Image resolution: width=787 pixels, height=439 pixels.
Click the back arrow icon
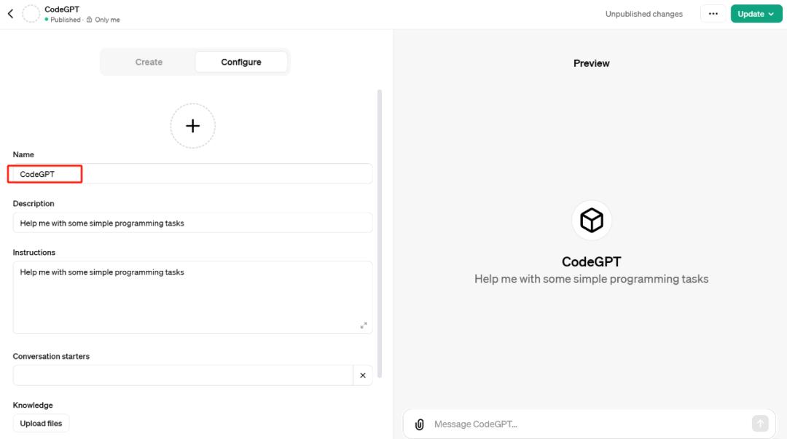[10, 14]
